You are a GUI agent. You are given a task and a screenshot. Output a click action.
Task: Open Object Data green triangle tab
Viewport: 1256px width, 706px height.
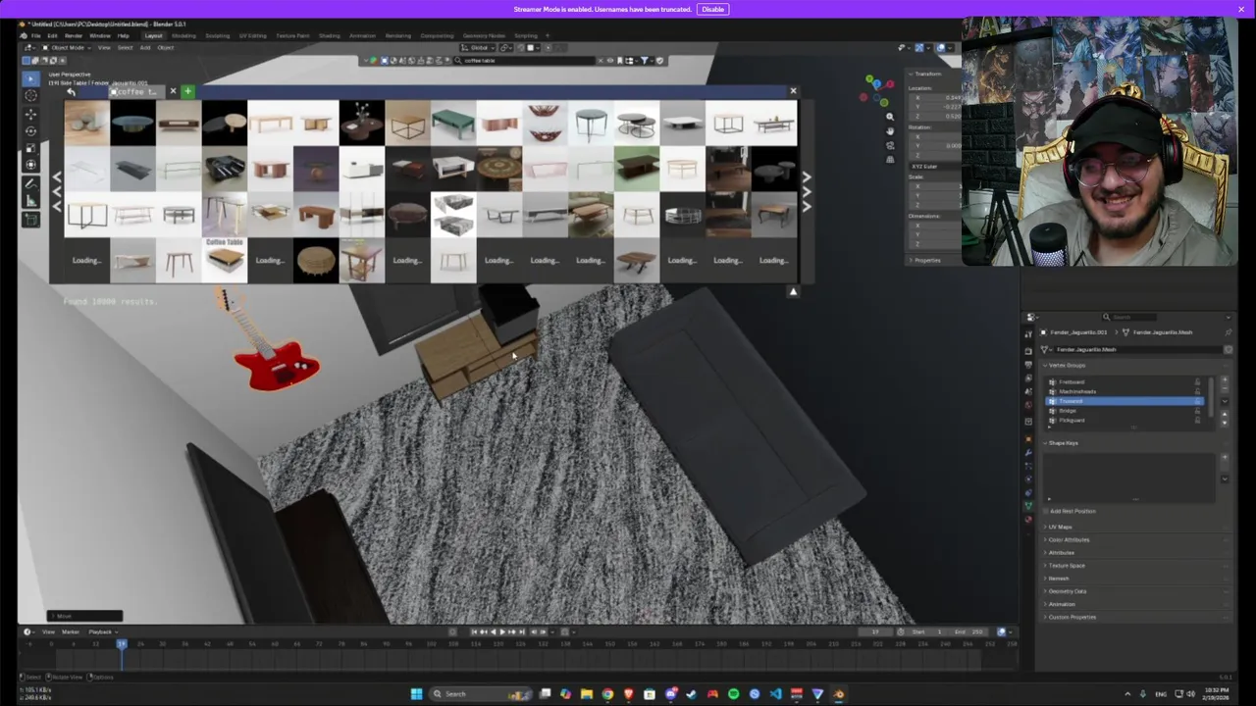click(1028, 505)
